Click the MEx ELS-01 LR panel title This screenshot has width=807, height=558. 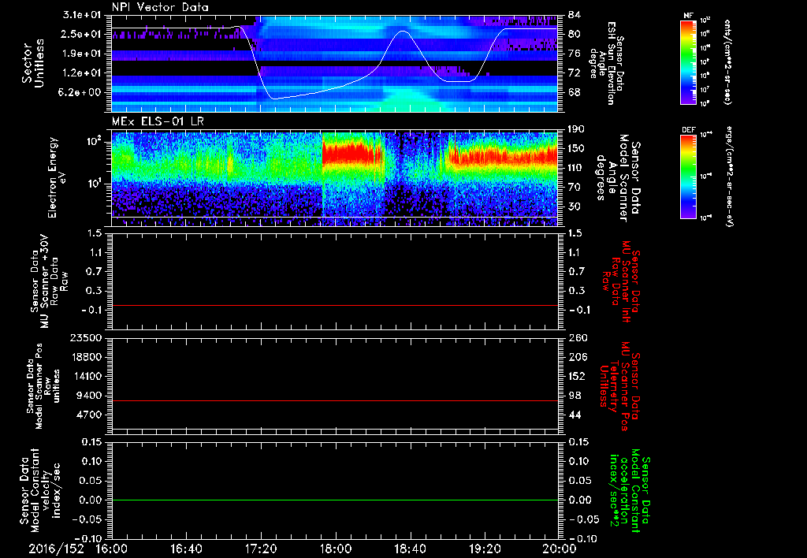pyautogui.click(x=158, y=121)
